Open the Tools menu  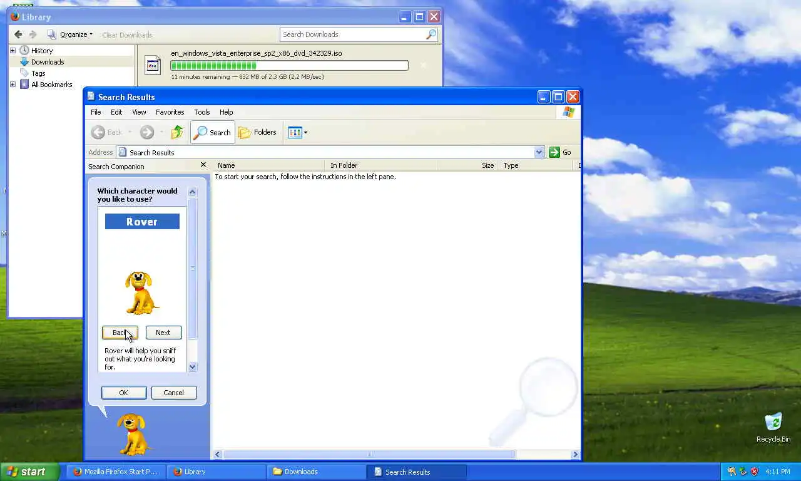(x=202, y=112)
